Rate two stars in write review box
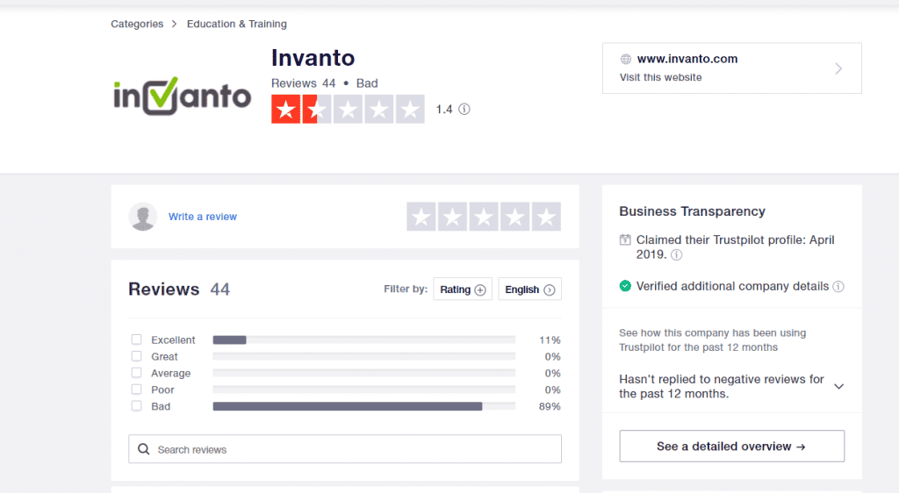The image size is (899, 493). point(452,217)
